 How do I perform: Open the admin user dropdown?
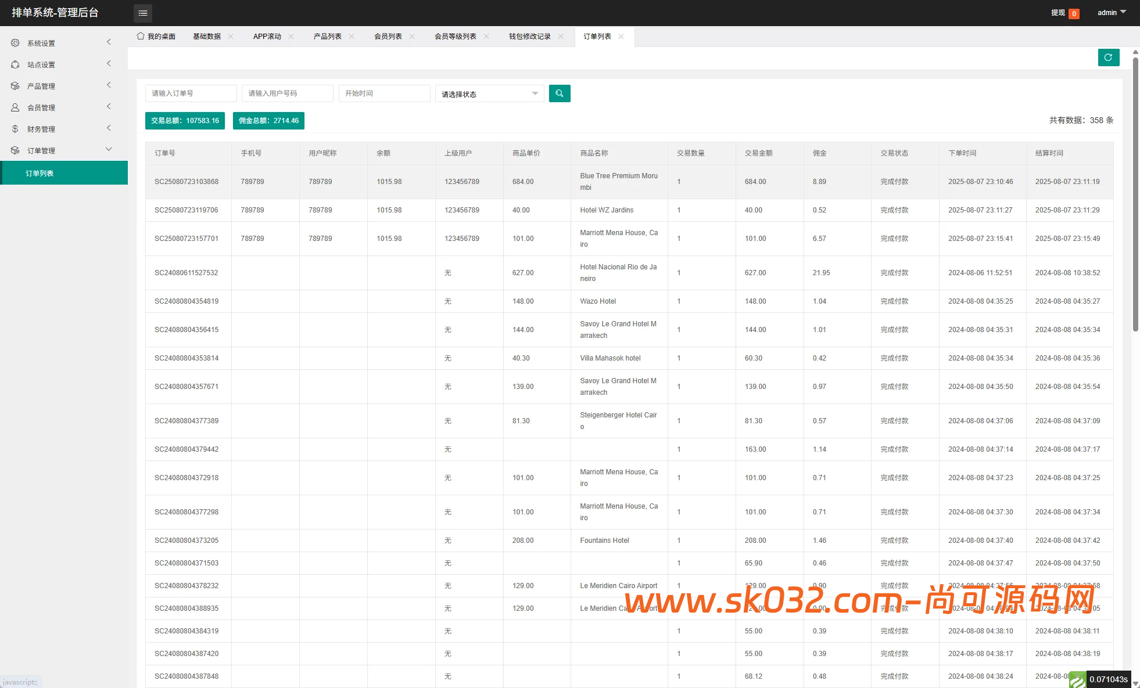pyautogui.click(x=1111, y=13)
